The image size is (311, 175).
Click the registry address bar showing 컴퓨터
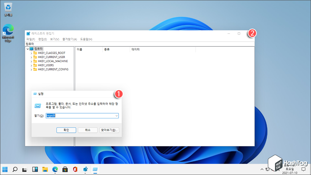tap(140, 44)
